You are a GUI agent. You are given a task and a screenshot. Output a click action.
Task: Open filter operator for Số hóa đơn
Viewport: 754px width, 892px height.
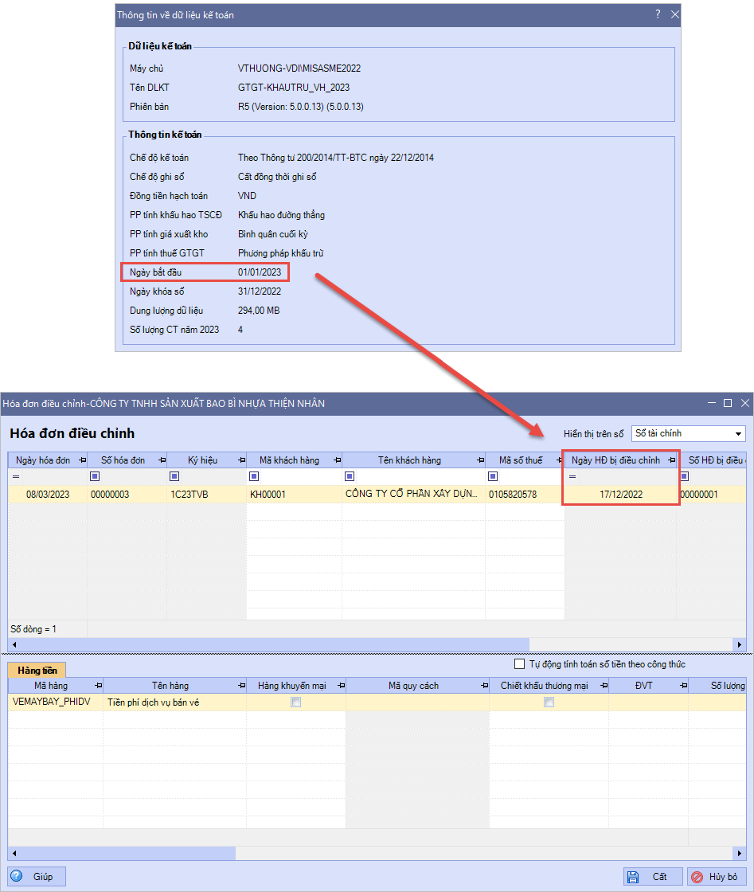coord(95,476)
